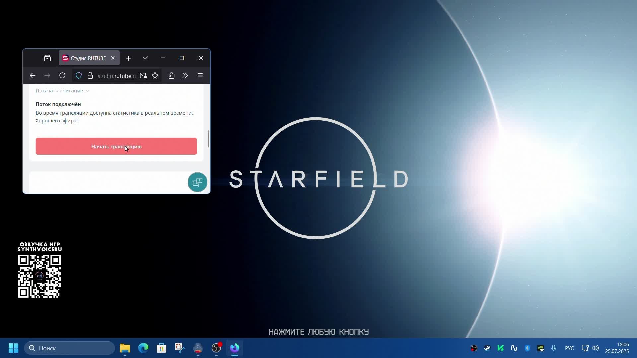Start the broadcast with Начать трансляцию

coord(116,146)
